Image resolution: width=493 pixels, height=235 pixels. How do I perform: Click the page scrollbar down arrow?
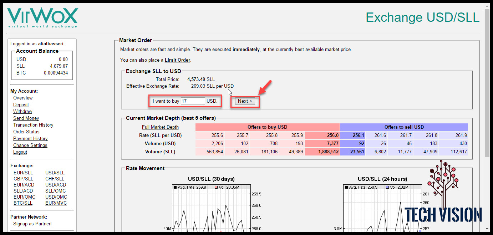coord(487,229)
